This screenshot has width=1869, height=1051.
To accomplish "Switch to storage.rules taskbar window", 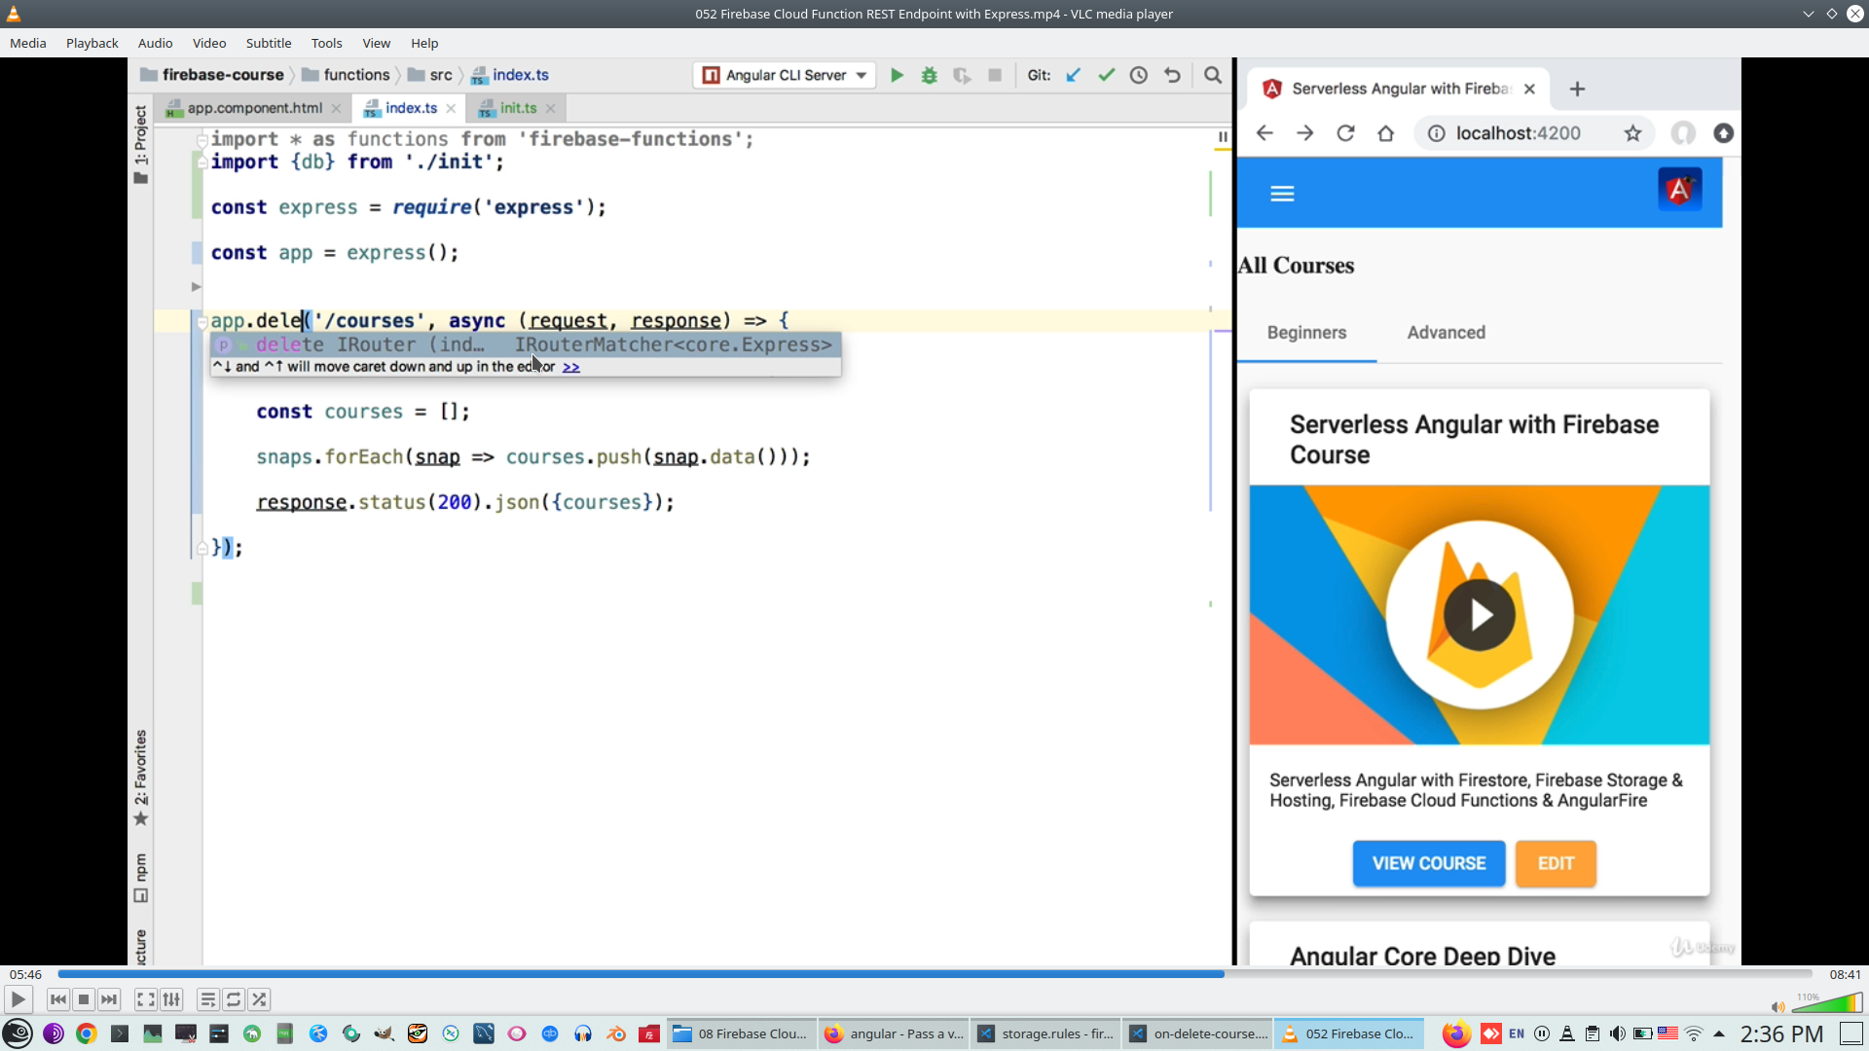I will tap(1046, 1033).
